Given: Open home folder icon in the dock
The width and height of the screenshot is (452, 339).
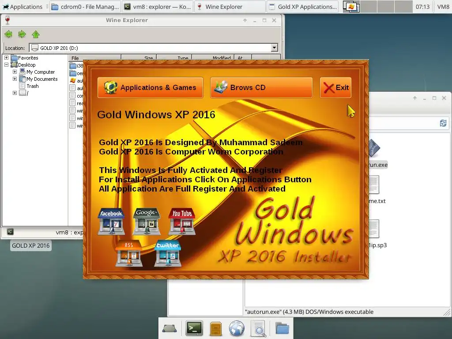Looking at the screenshot, I should [282, 328].
